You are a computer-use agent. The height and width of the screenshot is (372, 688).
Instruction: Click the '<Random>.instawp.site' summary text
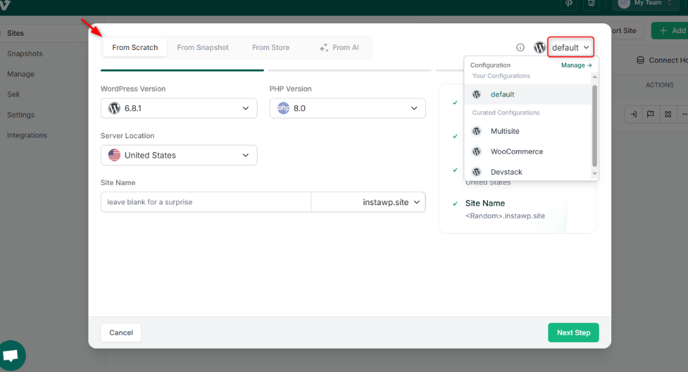coord(505,216)
